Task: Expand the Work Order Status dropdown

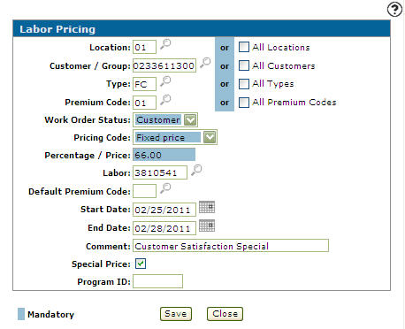Action: point(190,120)
